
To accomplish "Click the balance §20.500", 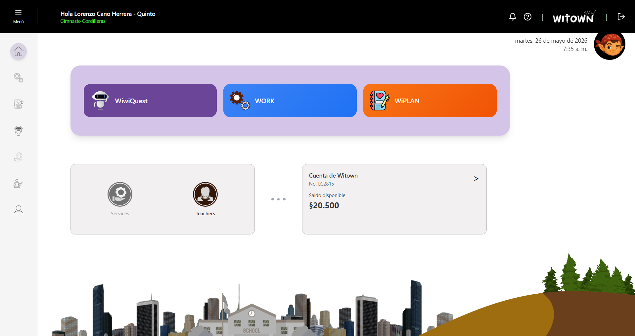I will coord(324,205).
